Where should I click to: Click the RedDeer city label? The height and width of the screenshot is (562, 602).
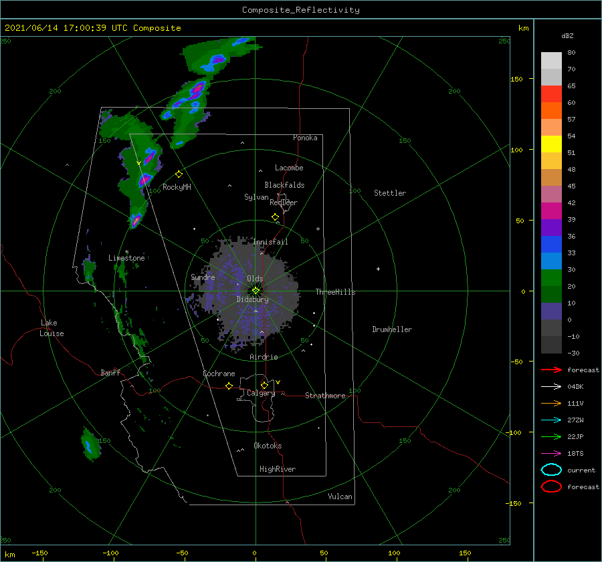click(284, 202)
